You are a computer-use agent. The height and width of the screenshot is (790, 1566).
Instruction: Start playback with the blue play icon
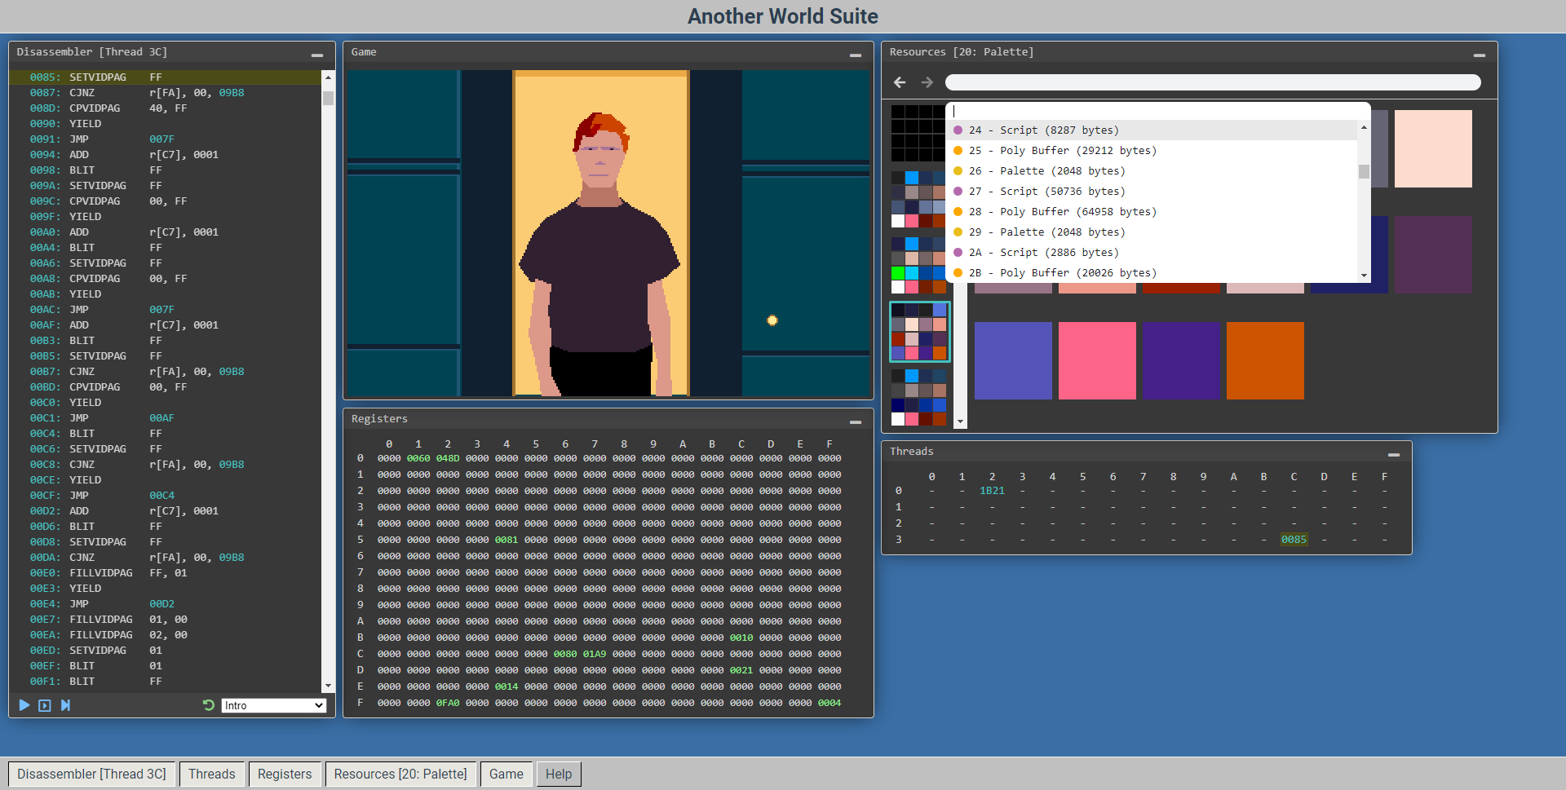(24, 705)
